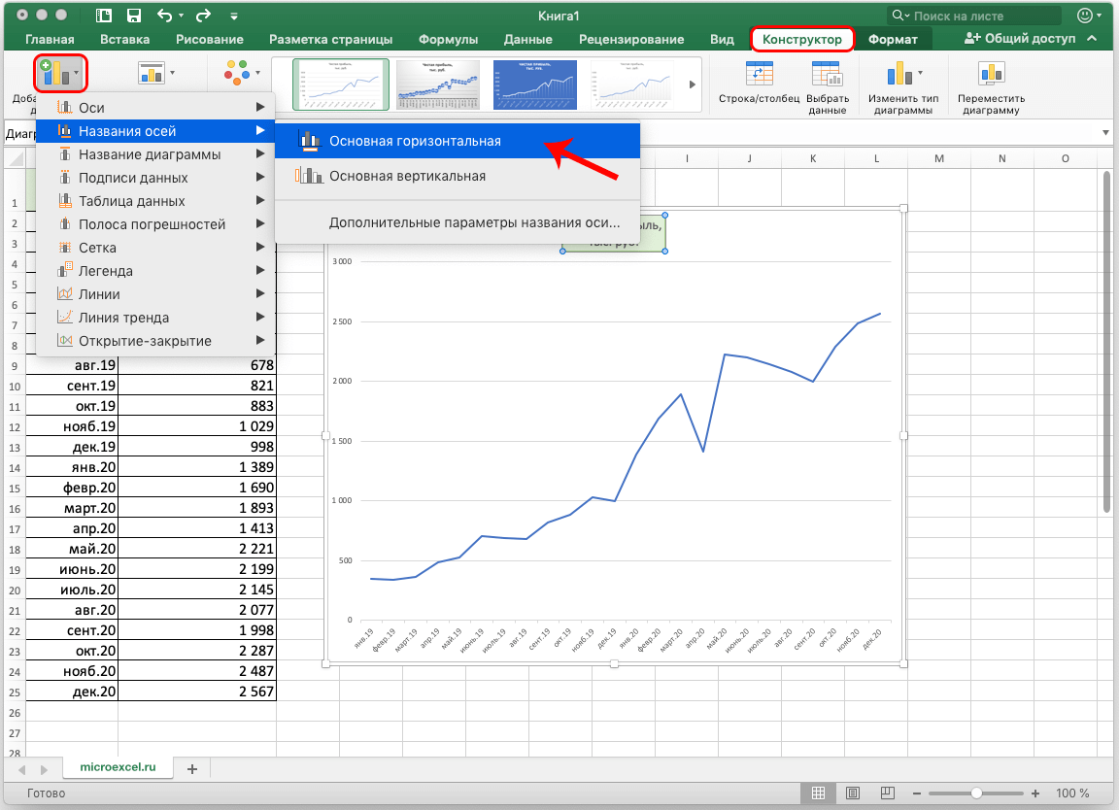This screenshot has height=810, width=1119.
Task: Add a new sheet with plus icon
Action: (x=192, y=768)
